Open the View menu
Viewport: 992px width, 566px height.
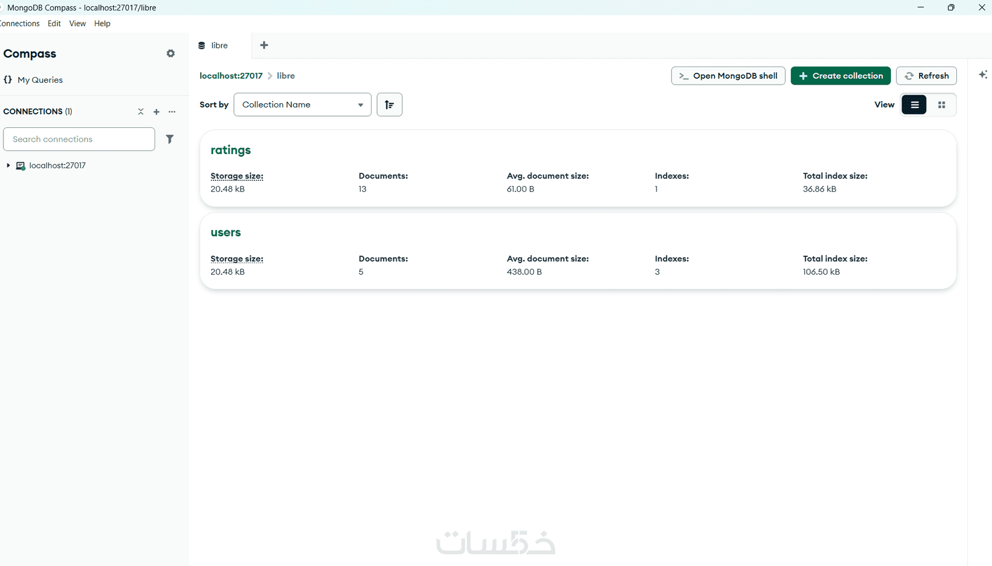click(77, 23)
